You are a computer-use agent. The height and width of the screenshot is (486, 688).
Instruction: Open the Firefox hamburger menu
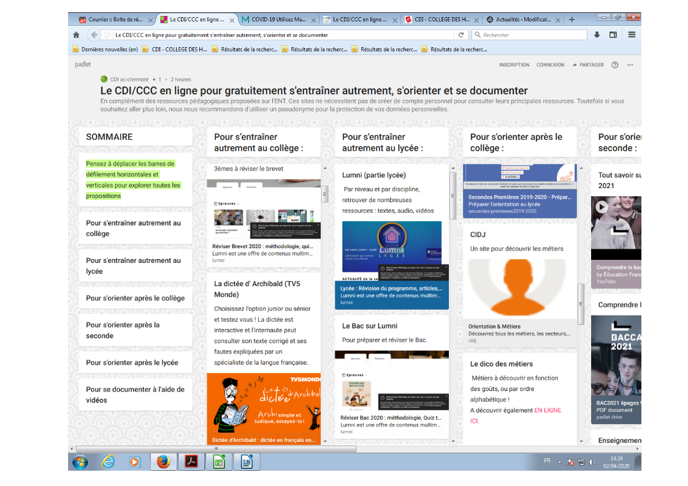(632, 35)
